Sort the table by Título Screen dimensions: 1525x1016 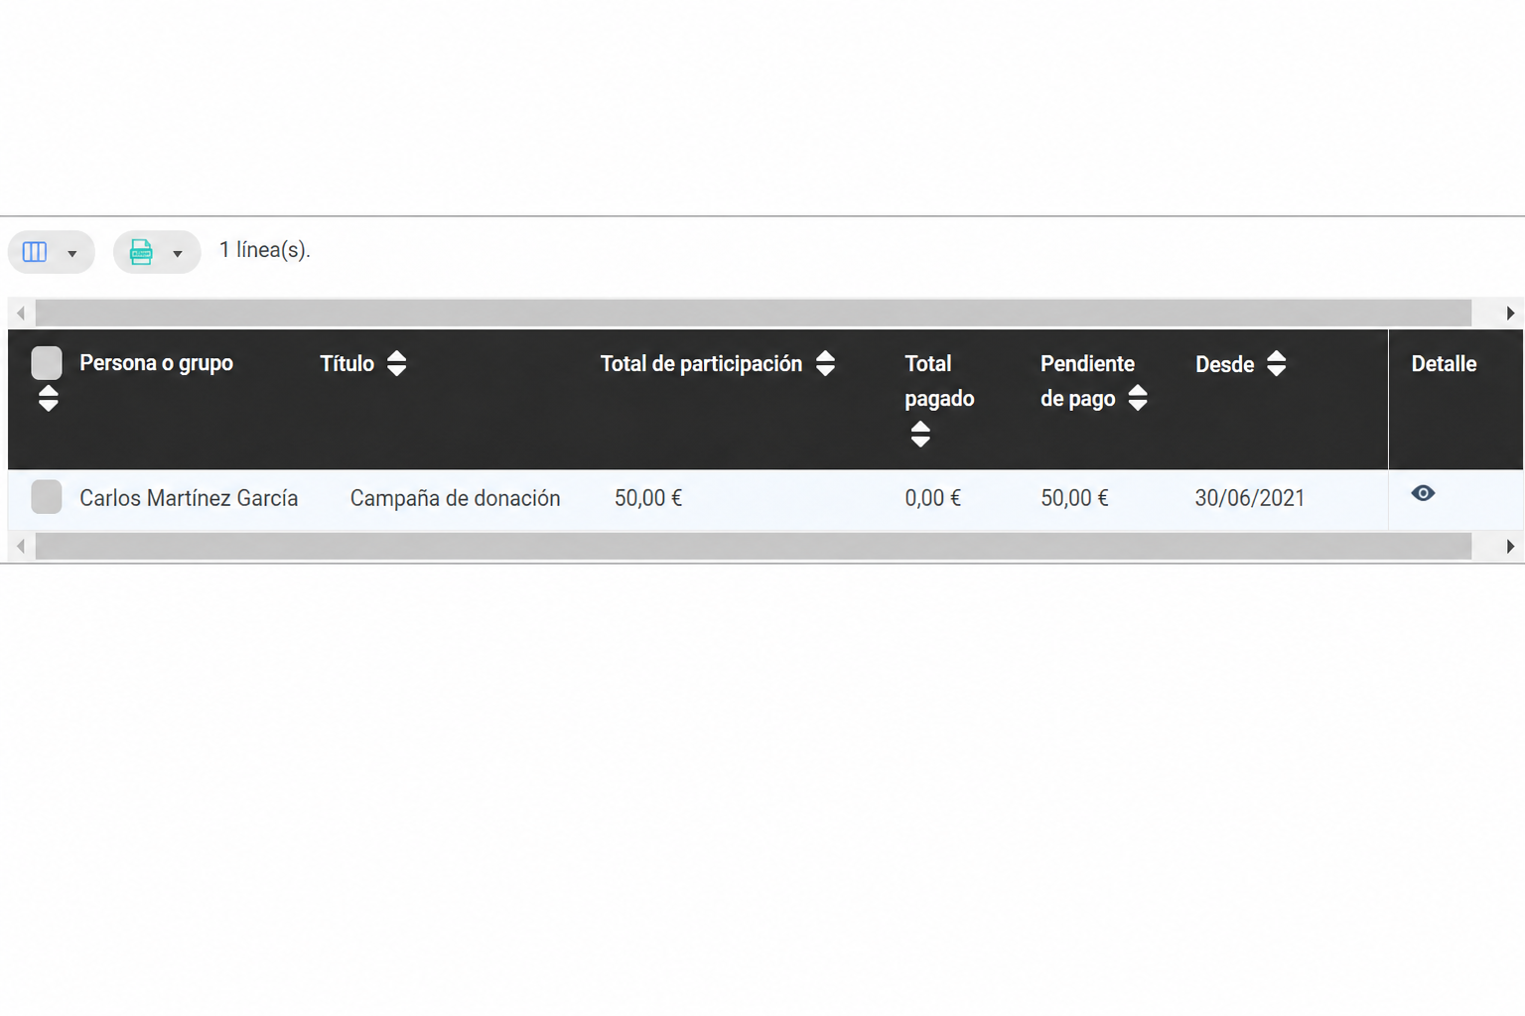[x=396, y=363]
